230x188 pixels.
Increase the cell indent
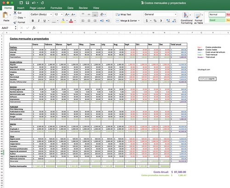pyautogui.click(x=108, y=21)
